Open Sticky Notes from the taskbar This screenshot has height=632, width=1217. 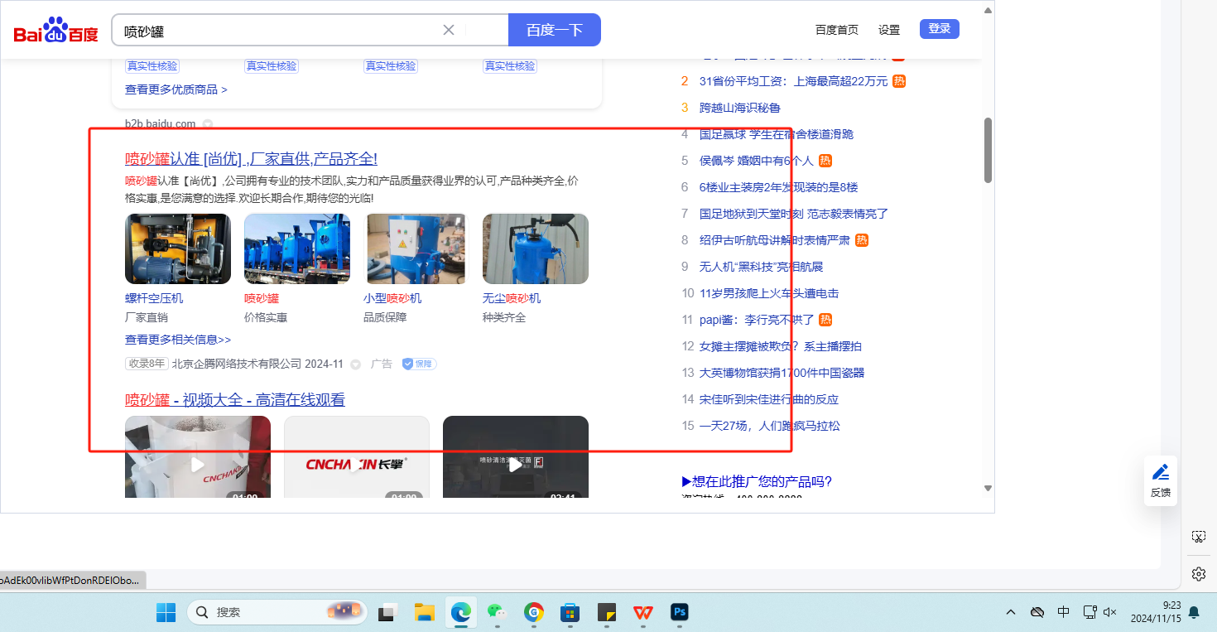click(607, 612)
